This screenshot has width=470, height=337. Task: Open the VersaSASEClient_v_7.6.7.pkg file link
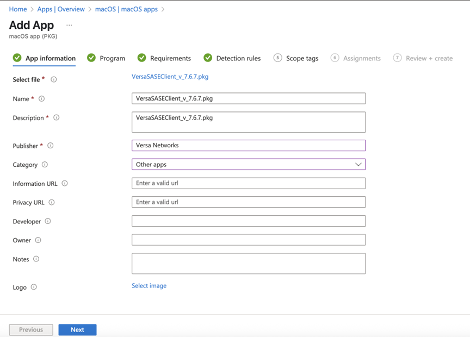point(170,77)
